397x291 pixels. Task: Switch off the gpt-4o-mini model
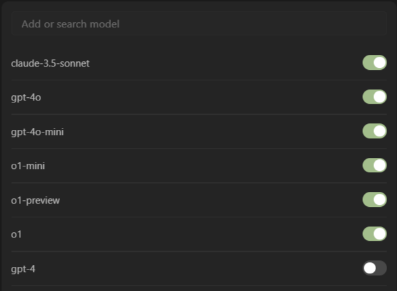click(375, 131)
